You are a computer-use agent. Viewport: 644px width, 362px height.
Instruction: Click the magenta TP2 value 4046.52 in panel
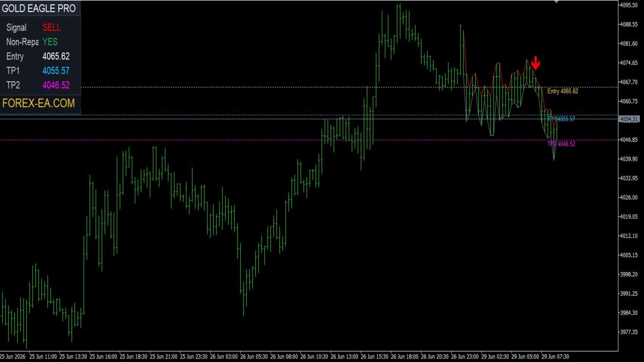(56, 85)
